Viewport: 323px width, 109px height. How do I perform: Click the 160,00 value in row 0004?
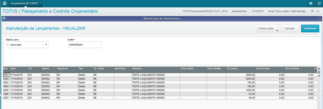(x=251, y=86)
